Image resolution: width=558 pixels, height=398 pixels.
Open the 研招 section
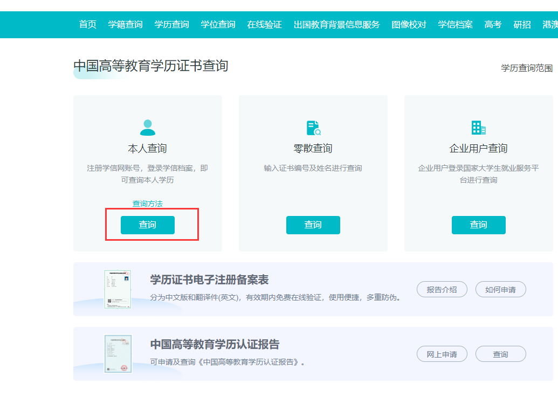(x=521, y=24)
